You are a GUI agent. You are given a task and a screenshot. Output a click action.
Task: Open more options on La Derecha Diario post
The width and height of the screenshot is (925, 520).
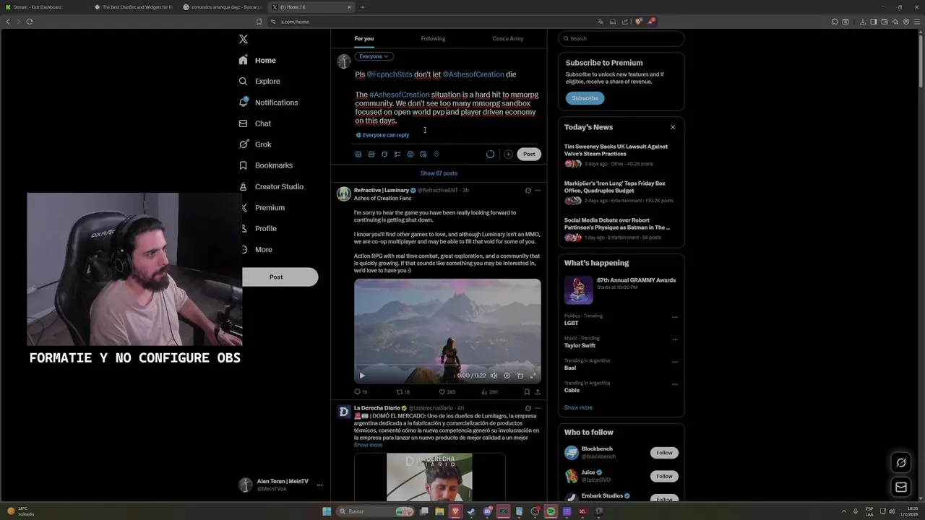pos(538,408)
